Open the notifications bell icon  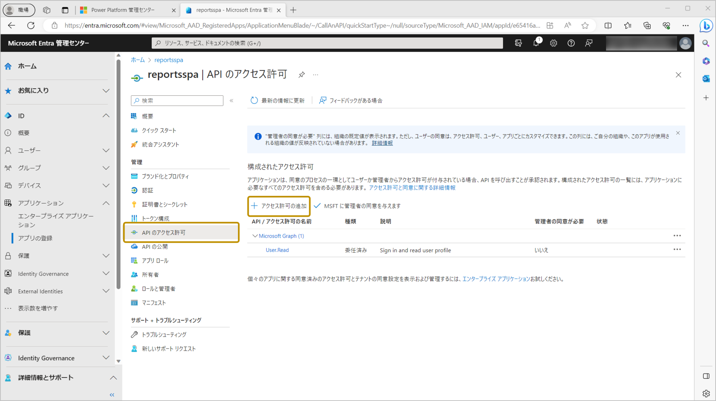[536, 43]
